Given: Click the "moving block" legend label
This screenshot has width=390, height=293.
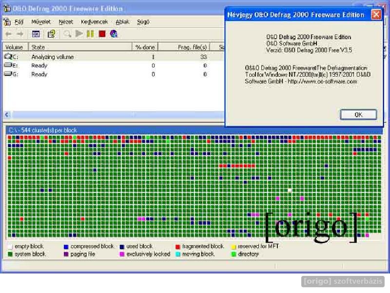Looking at the screenshot, I should point(198,254).
